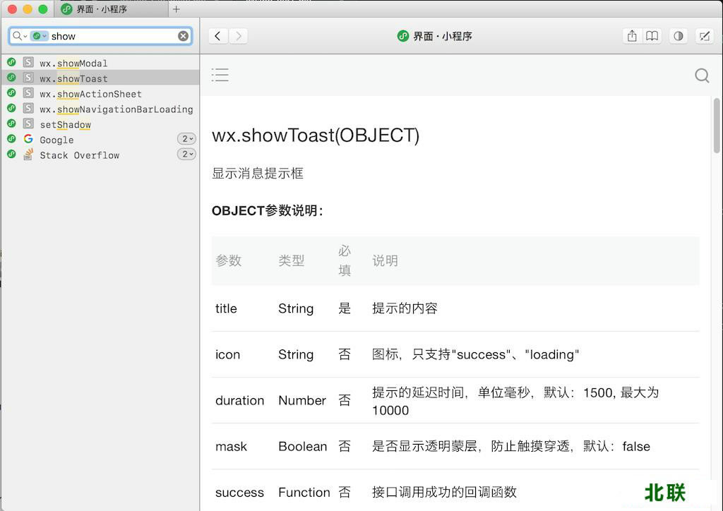Expand the Stack Overflow results count badge

(186, 155)
